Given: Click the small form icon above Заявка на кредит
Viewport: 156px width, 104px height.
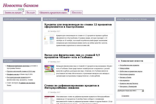Looking at the screenshot, I should point(21,10).
